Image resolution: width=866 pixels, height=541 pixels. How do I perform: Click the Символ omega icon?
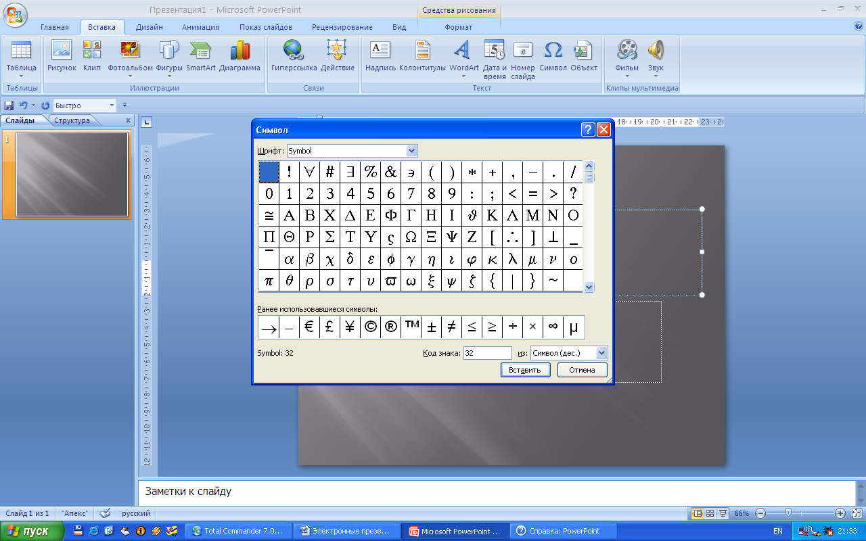click(x=553, y=50)
